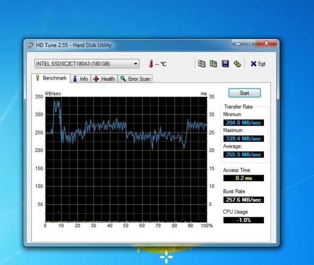The width and height of the screenshot is (314, 265).
Task: Click the Average value 255.5 MB/sec
Action: tap(243, 154)
